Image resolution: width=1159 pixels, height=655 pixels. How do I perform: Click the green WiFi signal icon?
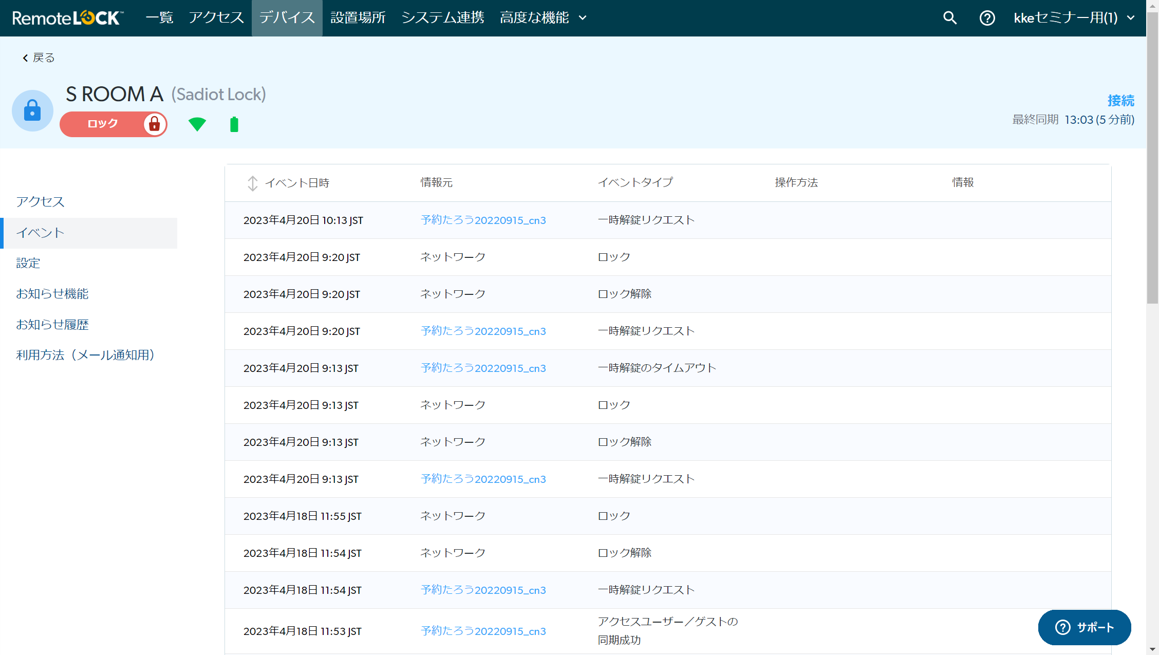tap(197, 124)
